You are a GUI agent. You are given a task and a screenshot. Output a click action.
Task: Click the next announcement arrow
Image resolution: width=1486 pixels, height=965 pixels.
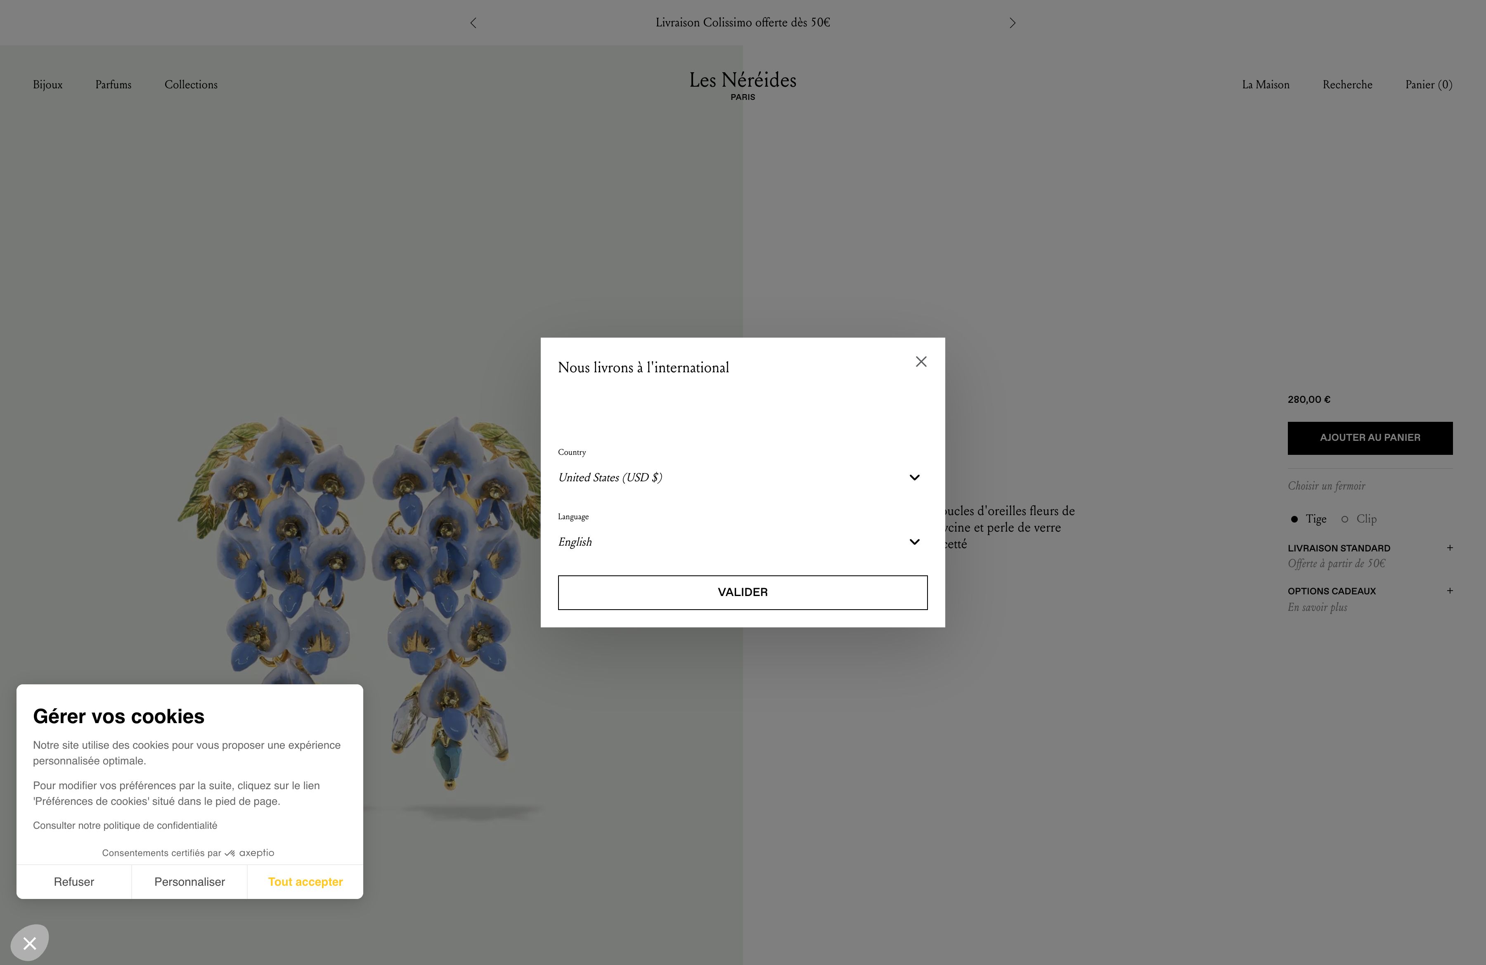tap(1012, 22)
